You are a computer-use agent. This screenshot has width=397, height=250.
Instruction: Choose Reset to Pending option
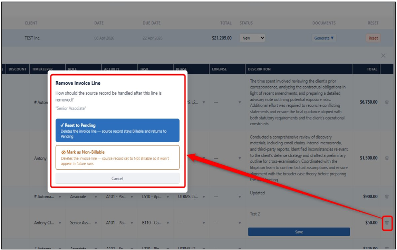click(x=117, y=130)
